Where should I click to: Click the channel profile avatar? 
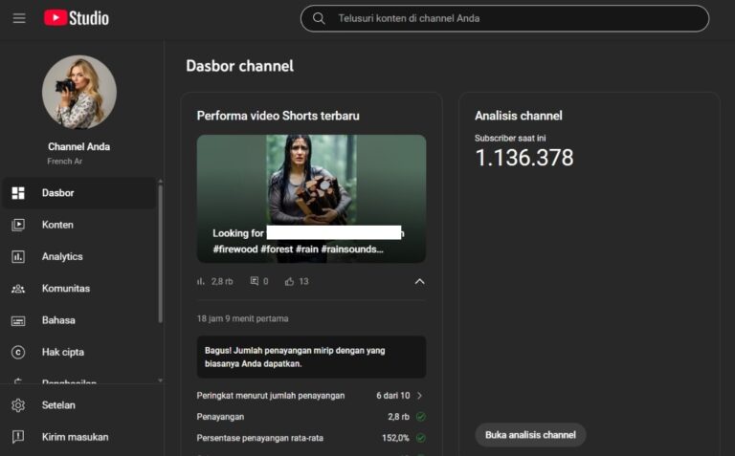coord(79,92)
